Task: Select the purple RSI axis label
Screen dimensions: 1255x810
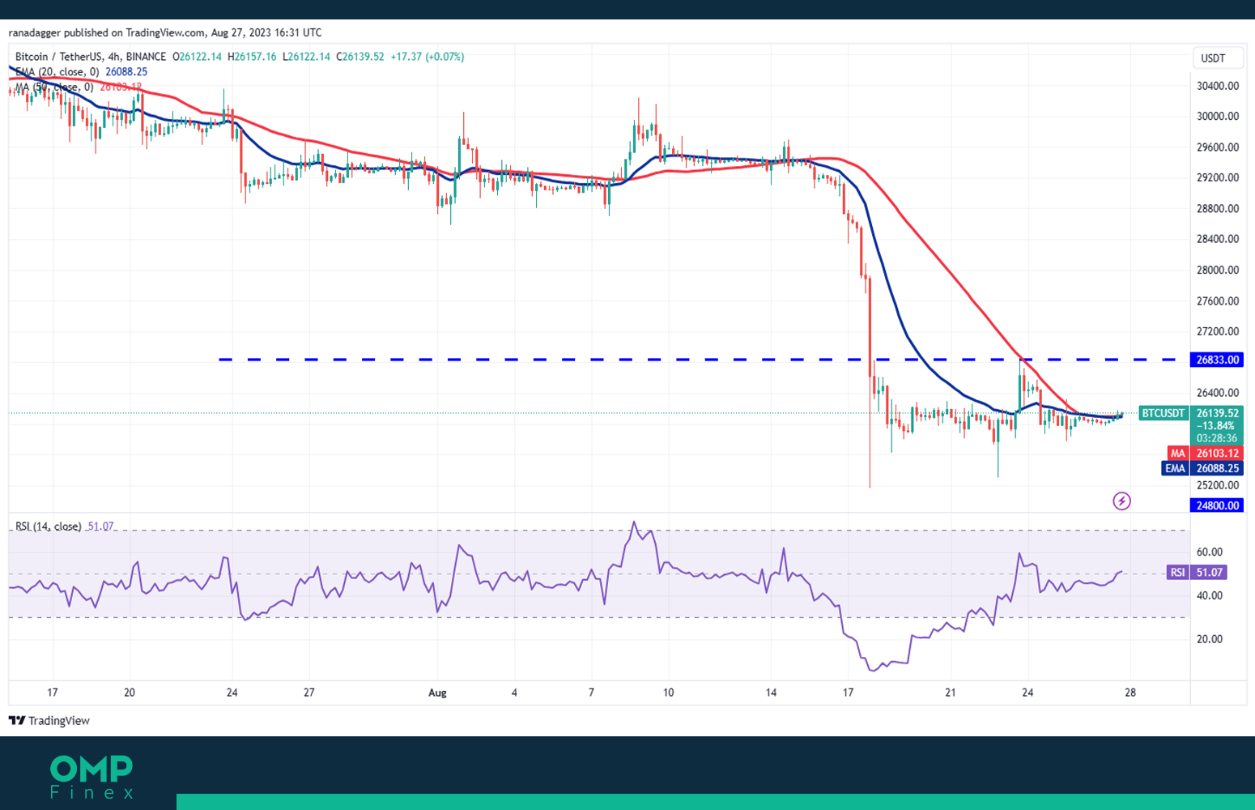Action: (x=1177, y=573)
